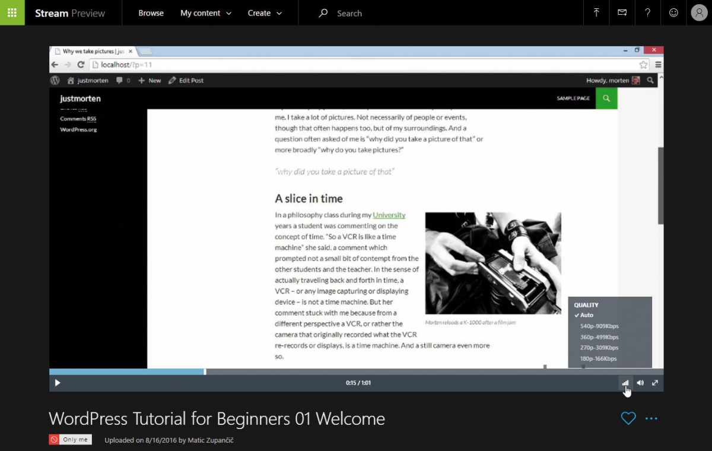Click the admin bar search icon
Image resolution: width=712 pixels, height=451 pixels.
coord(651,80)
